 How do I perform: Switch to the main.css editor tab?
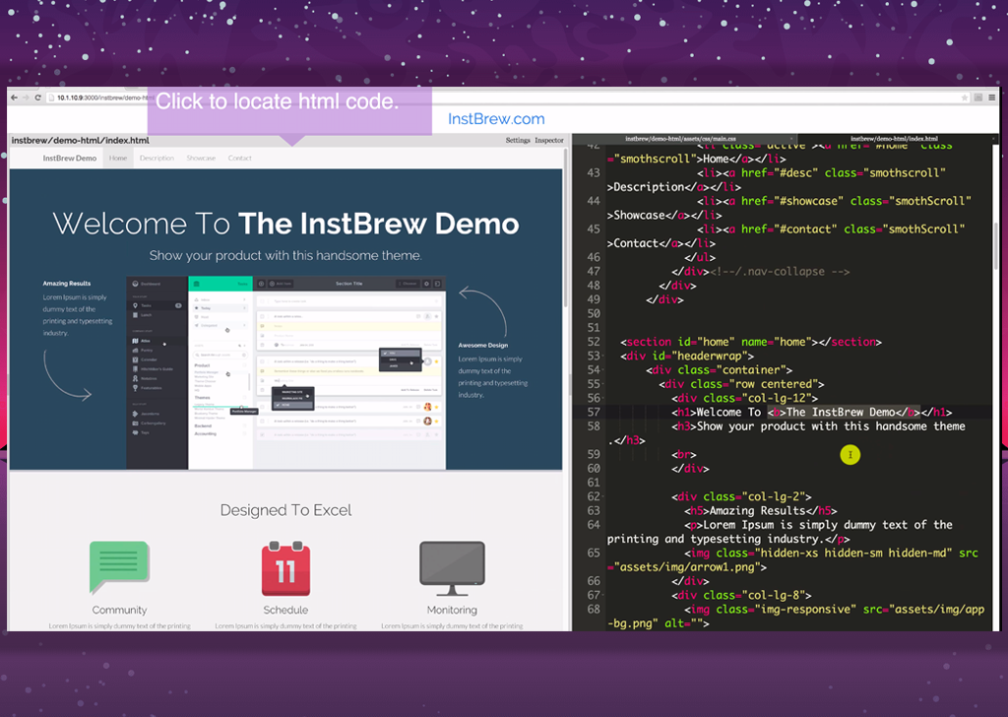(x=681, y=140)
